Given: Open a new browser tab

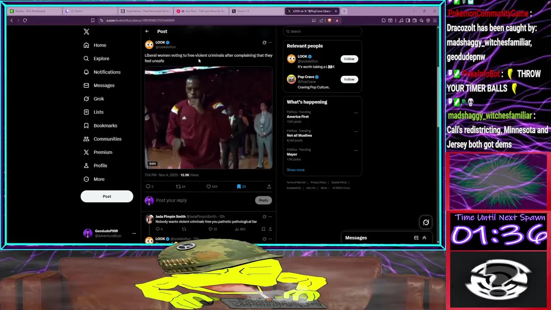Looking at the screenshot, I should tap(344, 11).
